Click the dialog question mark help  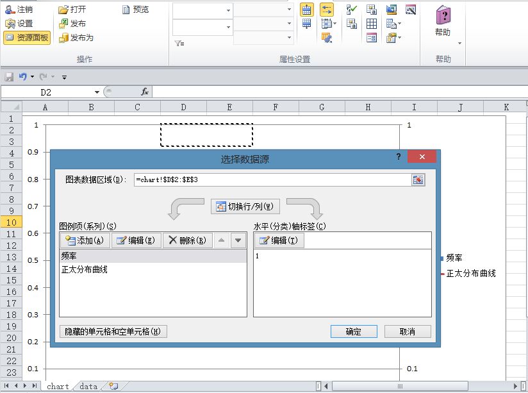399,156
